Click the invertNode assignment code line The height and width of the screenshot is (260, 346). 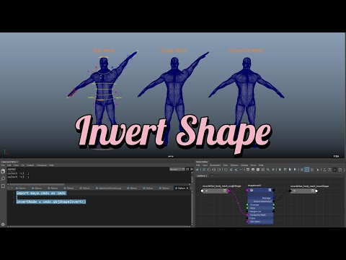51,201
